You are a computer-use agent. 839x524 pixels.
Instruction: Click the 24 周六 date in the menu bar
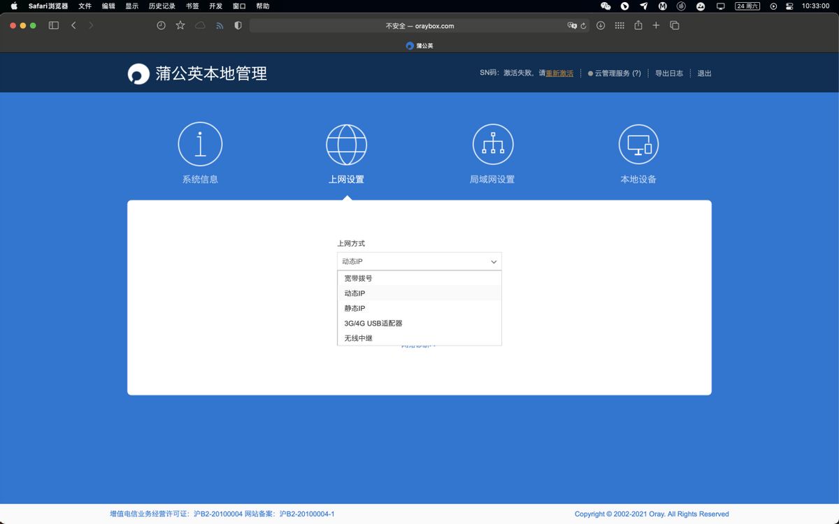747,6
